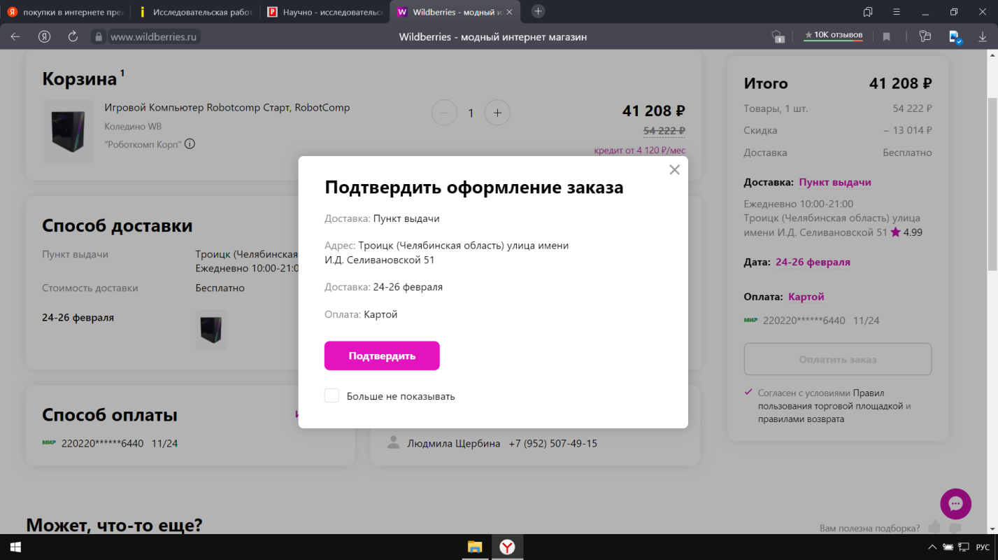Open the document extension icon with checkmark
This screenshot has width=998, height=560.
955,37
